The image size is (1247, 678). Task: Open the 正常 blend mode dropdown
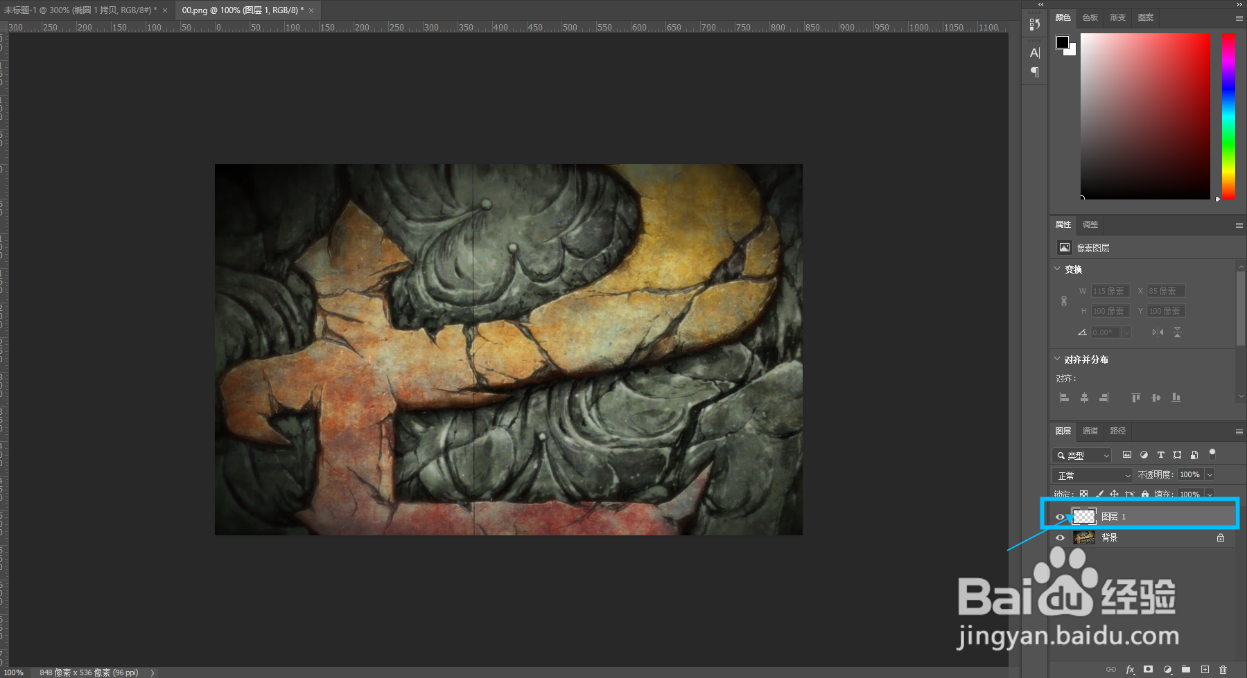tap(1092, 475)
